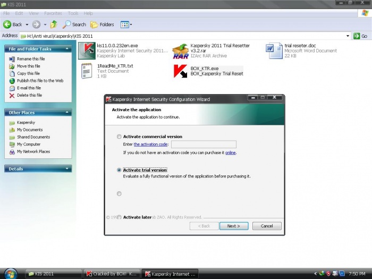The width and height of the screenshot is (372, 279).
Task: Click the Windows flag logo in Explorer
Action: pyautogui.click(x=365, y=13)
